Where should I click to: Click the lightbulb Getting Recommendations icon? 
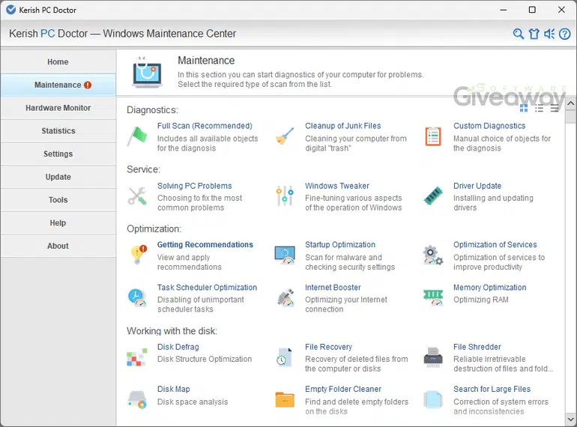139,255
